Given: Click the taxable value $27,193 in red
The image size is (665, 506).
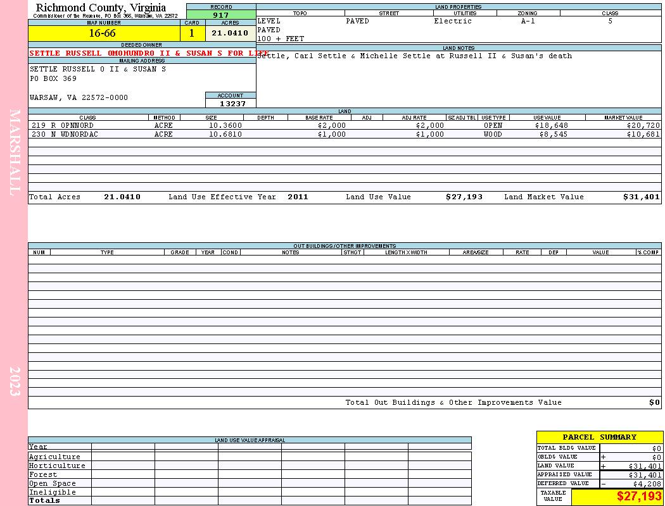Looking at the screenshot, I should [x=639, y=497].
